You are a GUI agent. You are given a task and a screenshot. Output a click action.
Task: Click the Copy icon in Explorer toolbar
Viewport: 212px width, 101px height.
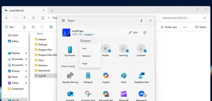(x=33, y=27)
